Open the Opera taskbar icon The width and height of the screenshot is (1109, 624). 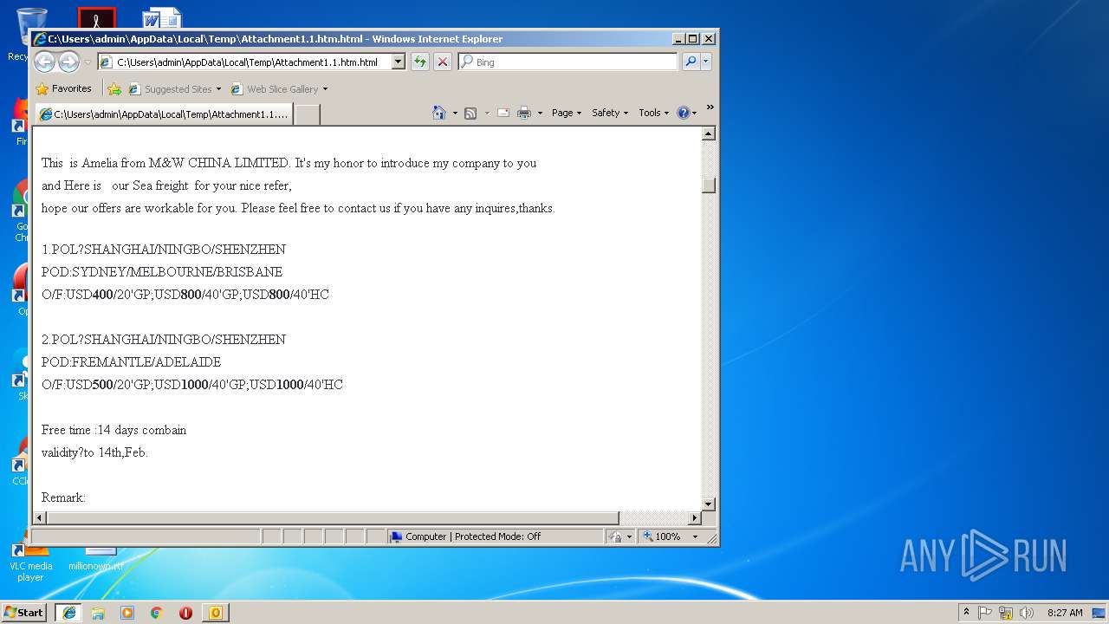point(185,613)
